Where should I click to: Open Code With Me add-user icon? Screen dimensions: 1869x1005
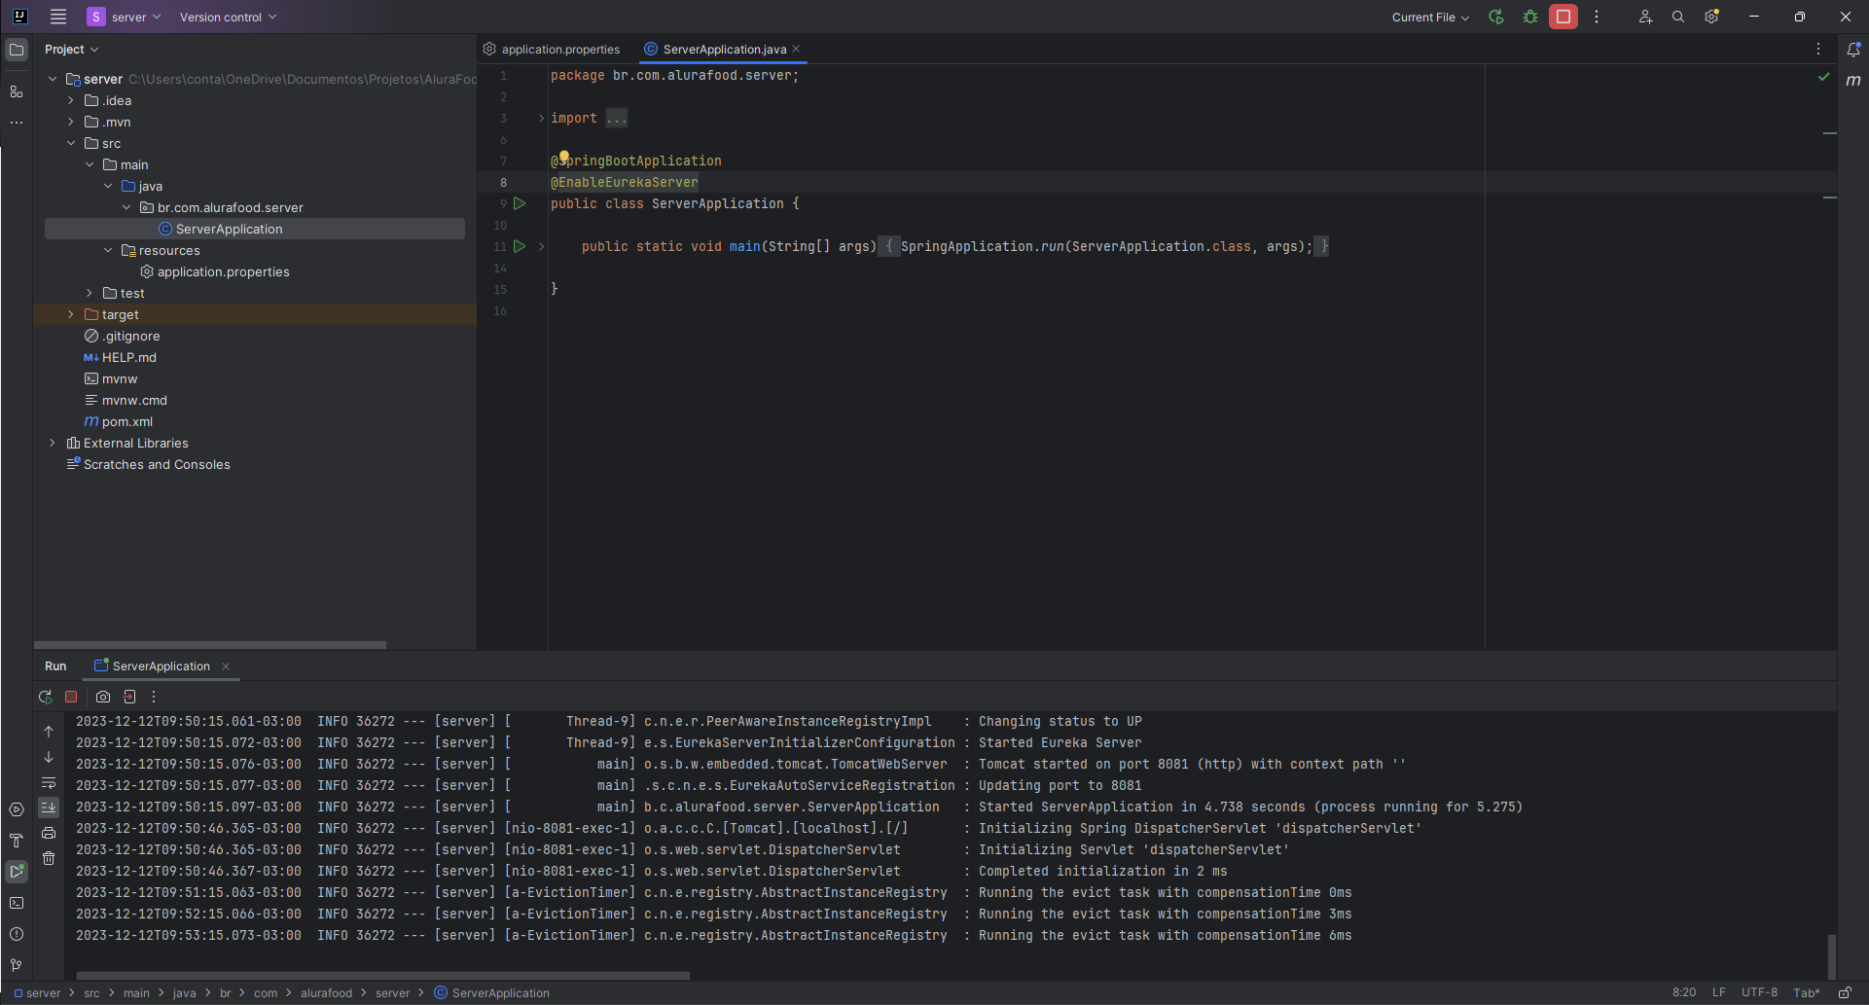[1645, 17]
